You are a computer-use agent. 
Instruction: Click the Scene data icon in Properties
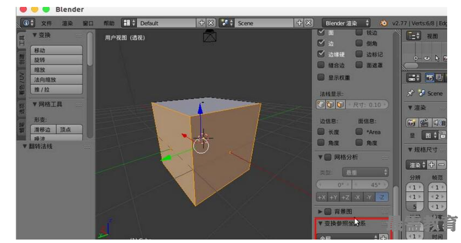[422, 93]
